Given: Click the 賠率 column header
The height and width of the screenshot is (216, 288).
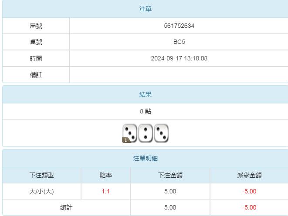Looking at the screenshot, I should (x=106, y=175).
